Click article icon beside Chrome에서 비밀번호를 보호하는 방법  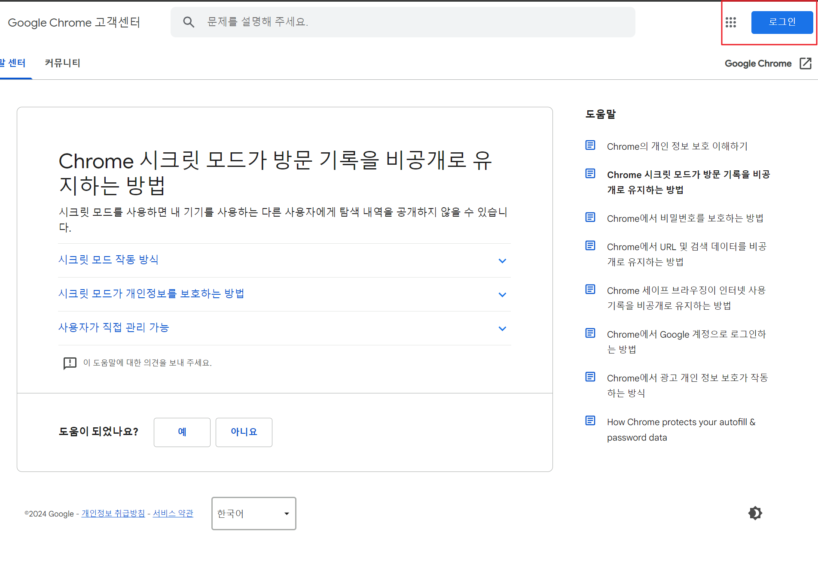point(590,217)
